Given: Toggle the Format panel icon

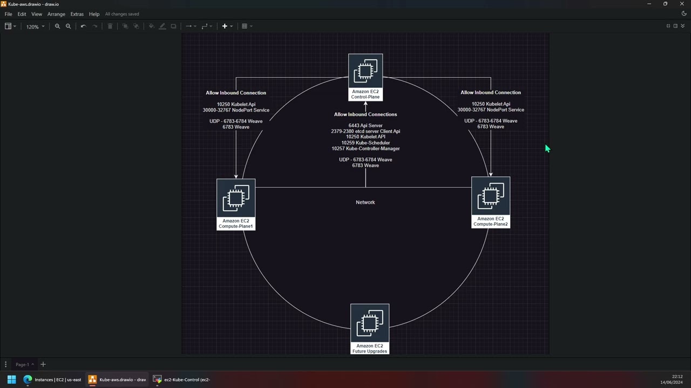Looking at the screenshot, I should [x=675, y=26].
